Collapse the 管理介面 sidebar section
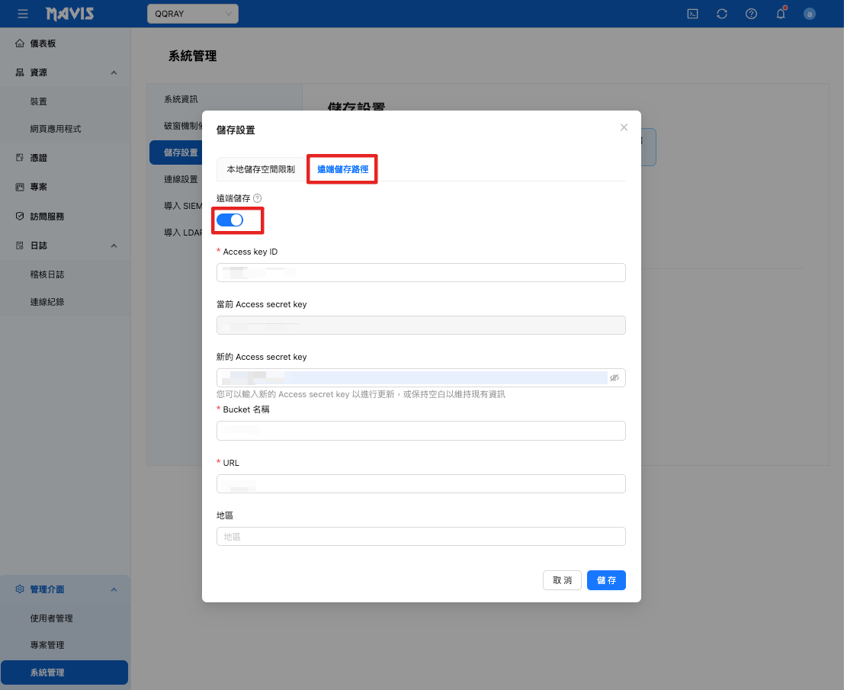The width and height of the screenshot is (844, 690). point(114,589)
